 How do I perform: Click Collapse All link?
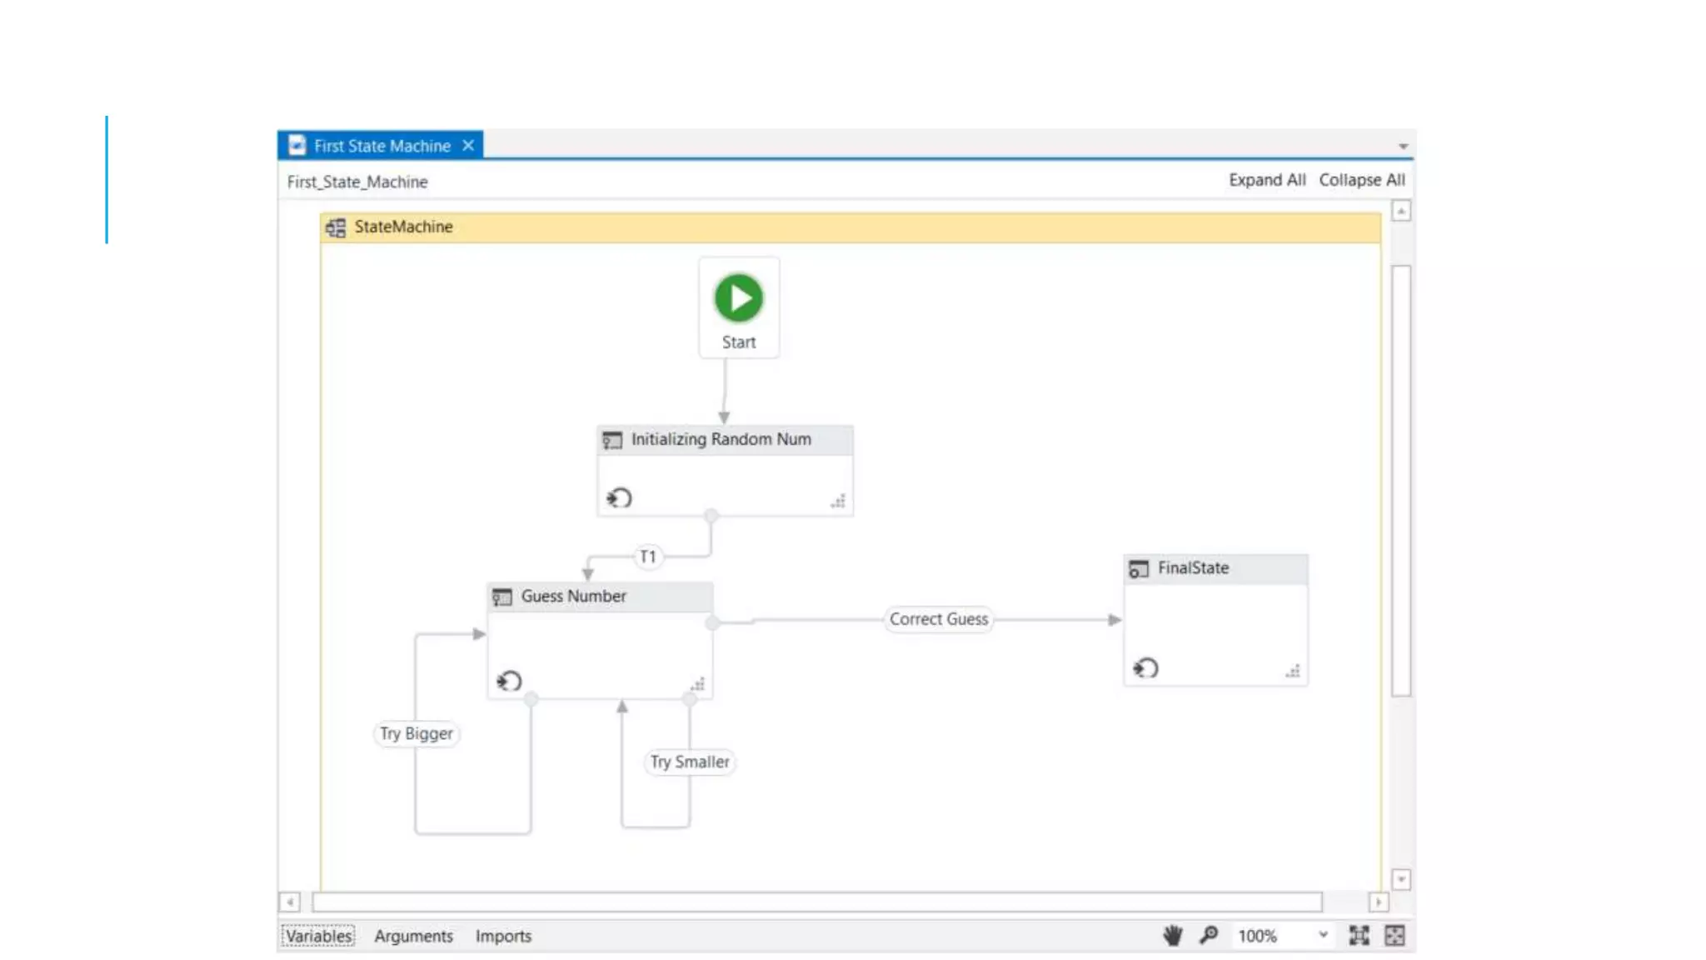click(x=1361, y=180)
